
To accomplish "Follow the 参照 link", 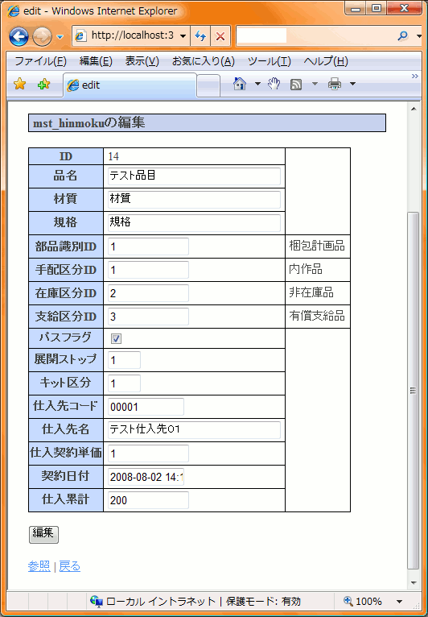I will click(x=39, y=566).
